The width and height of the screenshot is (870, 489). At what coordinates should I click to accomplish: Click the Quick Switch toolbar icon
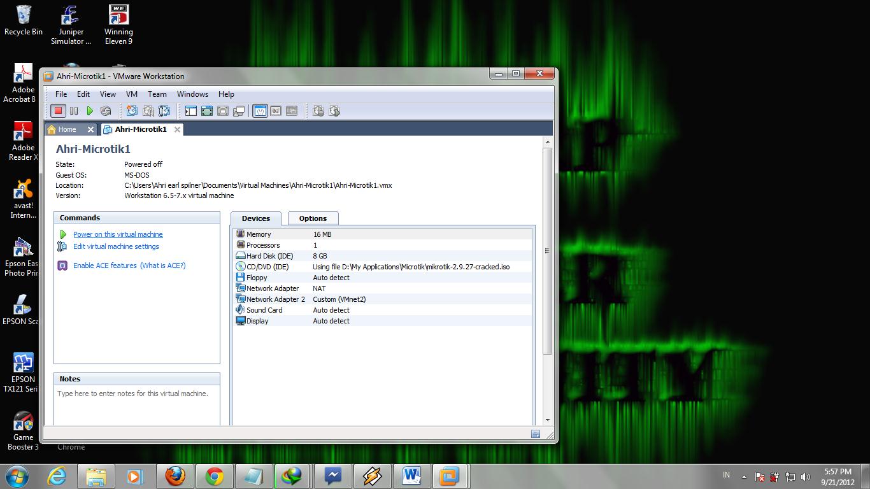pyautogui.click(x=207, y=111)
